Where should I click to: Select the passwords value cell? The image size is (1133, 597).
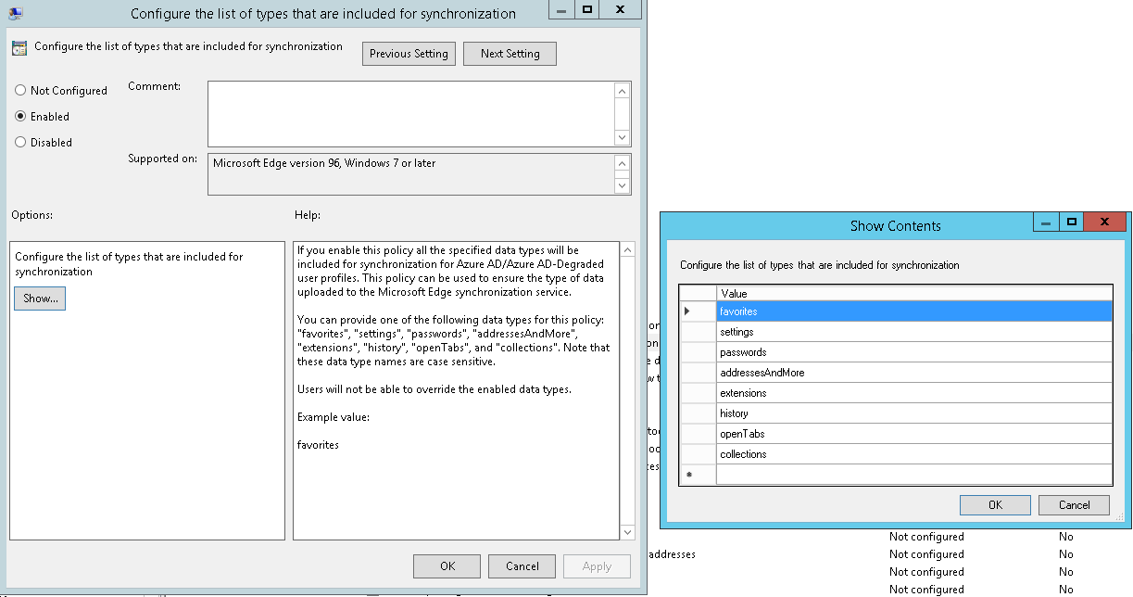point(914,352)
